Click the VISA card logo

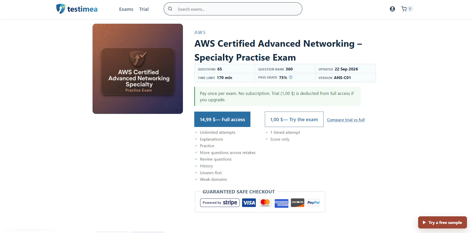click(249, 203)
